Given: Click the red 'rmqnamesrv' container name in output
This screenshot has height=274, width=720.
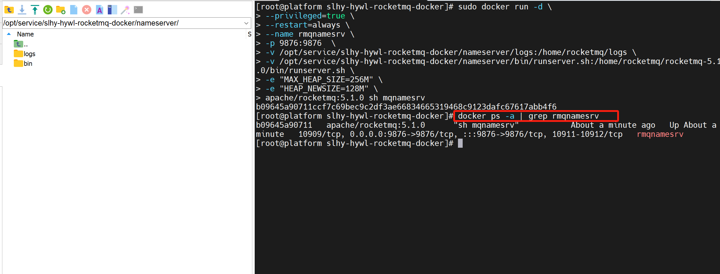Looking at the screenshot, I should (x=660, y=135).
